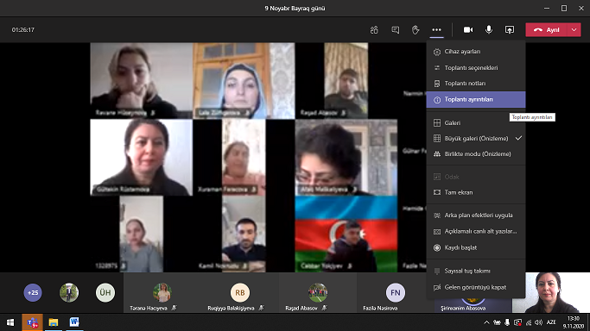Show the +25 overflow participants list
This screenshot has height=331, width=590.
(x=33, y=292)
